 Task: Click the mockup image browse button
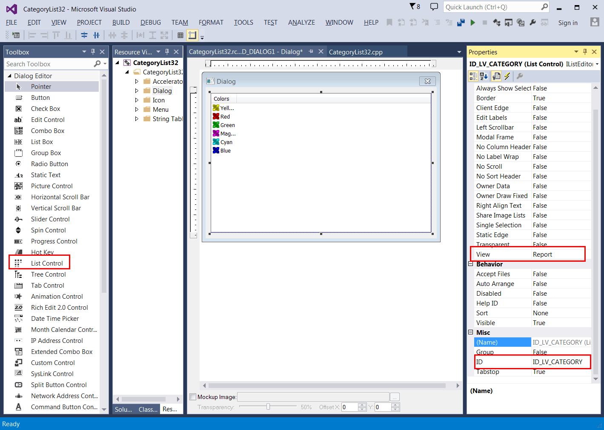pos(395,397)
